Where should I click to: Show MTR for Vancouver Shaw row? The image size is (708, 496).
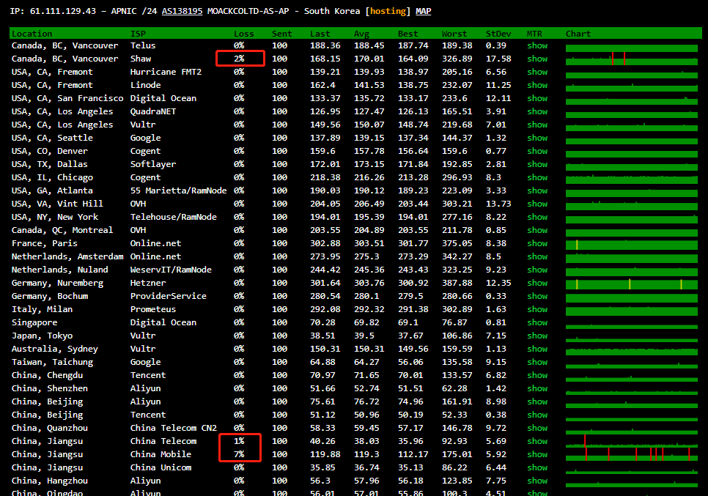click(x=537, y=59)
